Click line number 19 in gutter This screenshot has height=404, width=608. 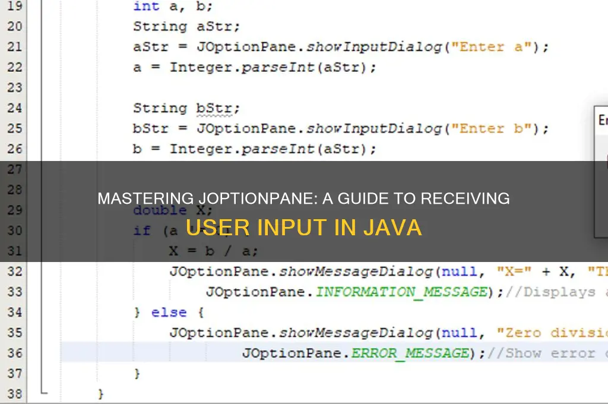15,6
